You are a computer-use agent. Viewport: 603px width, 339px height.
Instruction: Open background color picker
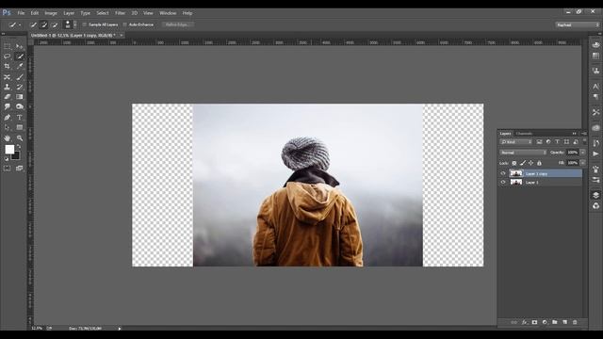(16, 156)
